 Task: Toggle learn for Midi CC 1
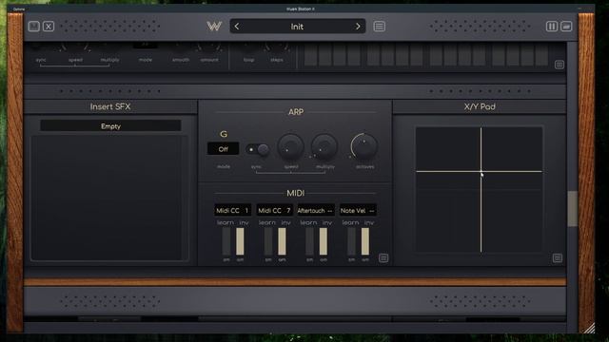pyautogui.click(x=226, y=222)
